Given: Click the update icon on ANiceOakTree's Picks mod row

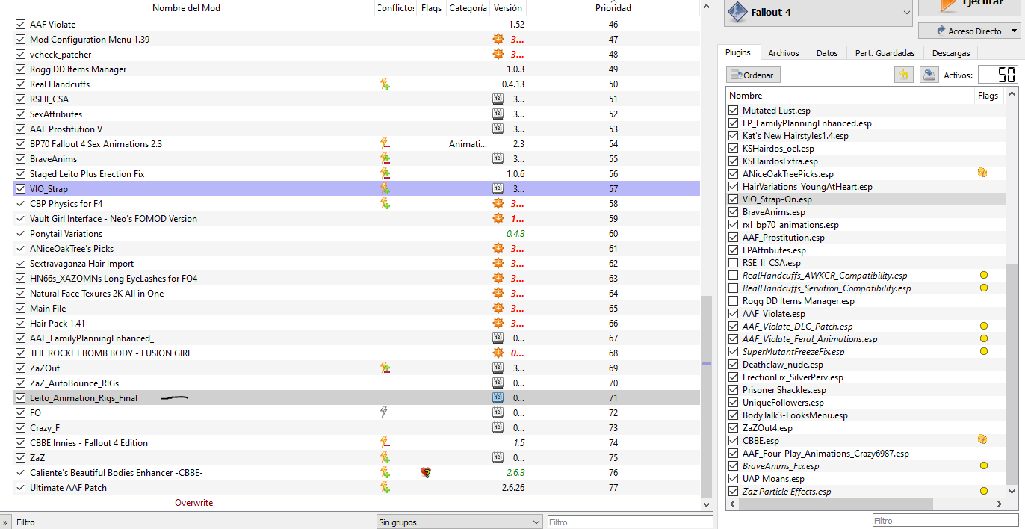Looking at the screenshot, I should point(498,249).
